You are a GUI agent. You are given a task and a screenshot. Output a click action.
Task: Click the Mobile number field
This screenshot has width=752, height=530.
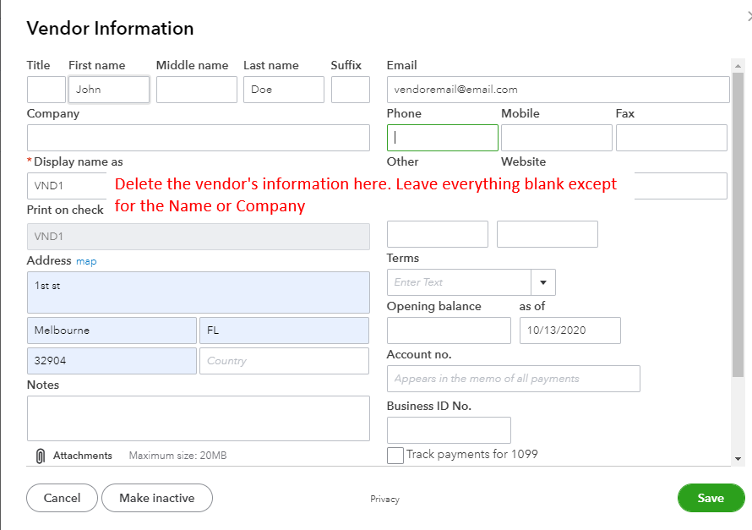click(x=556, y=138)
